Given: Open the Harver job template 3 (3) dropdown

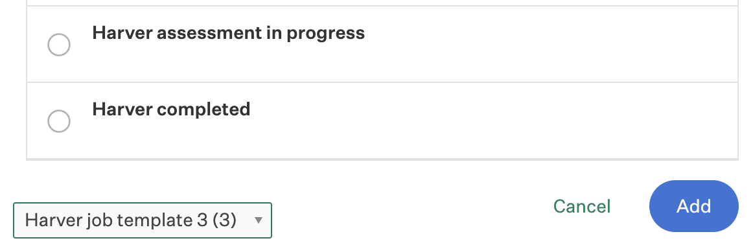Looking at the screenshot, I should (x=143, y=220).
